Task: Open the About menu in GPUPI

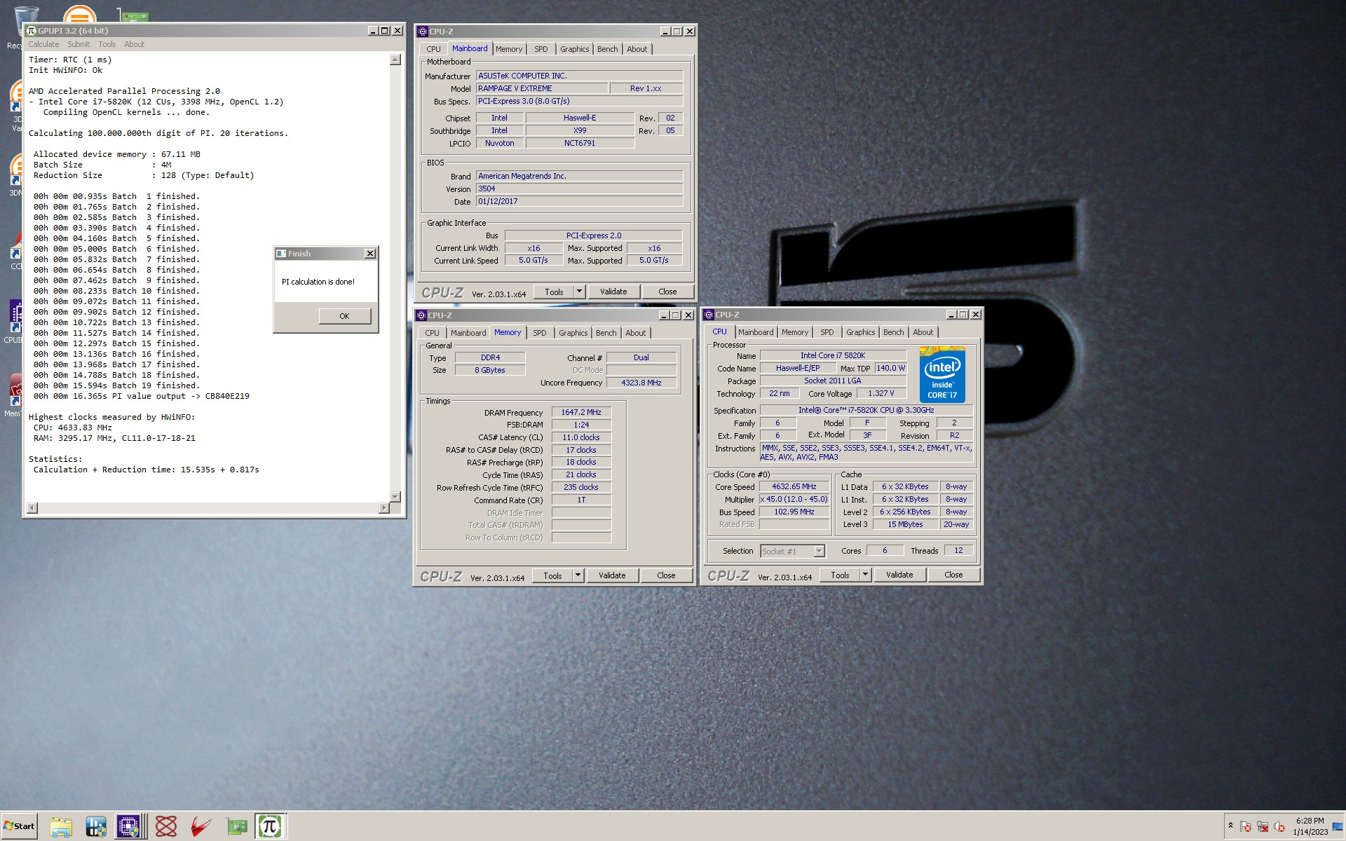Action: point(135,44)
